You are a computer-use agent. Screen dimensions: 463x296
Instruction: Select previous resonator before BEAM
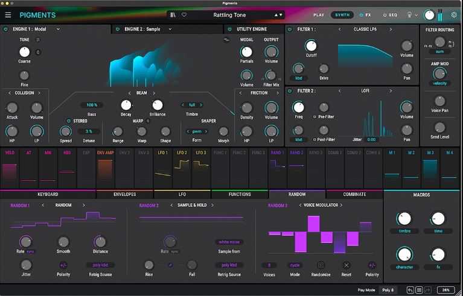[129, 93]
